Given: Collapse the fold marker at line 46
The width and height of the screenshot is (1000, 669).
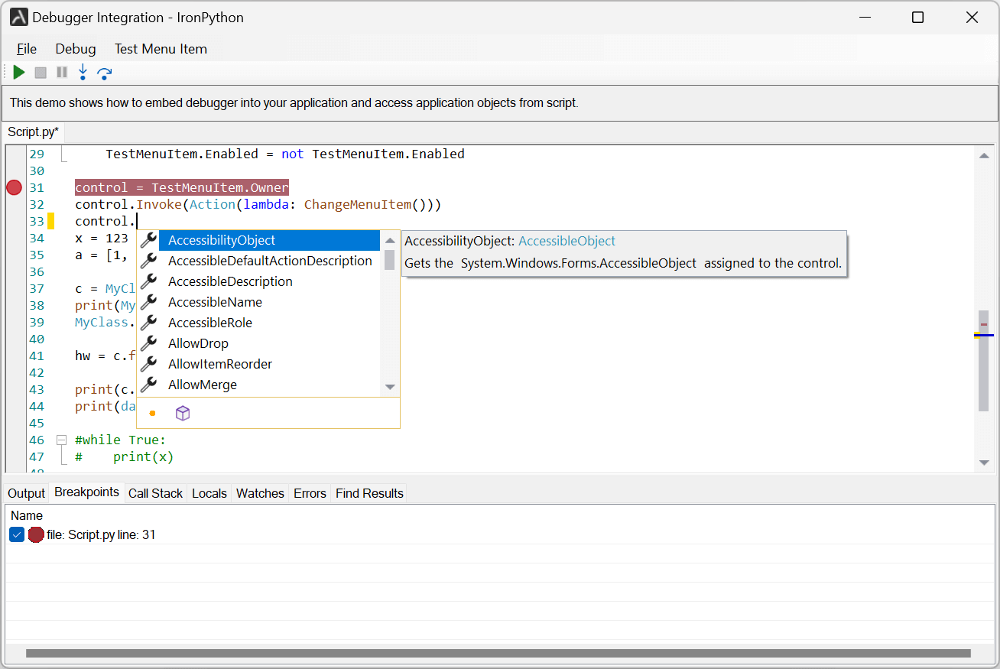Looking at the screenshot, I should [61, 440].
